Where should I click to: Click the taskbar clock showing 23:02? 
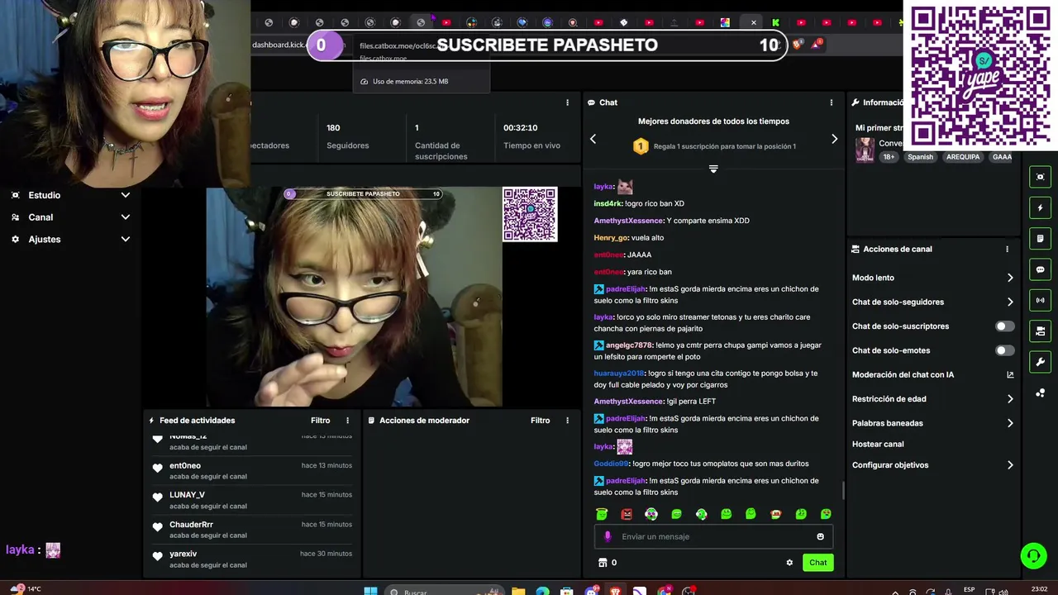click(x=1039, y=589)
